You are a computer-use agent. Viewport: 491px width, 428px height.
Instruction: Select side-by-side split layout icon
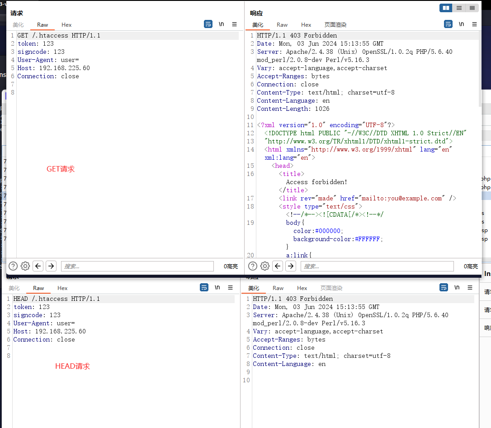[446, 8]
